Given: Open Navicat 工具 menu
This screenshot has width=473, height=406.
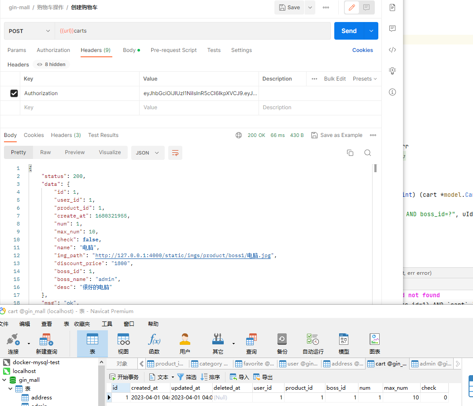Looking at the screenshot, I should click(x=107, y=324).
